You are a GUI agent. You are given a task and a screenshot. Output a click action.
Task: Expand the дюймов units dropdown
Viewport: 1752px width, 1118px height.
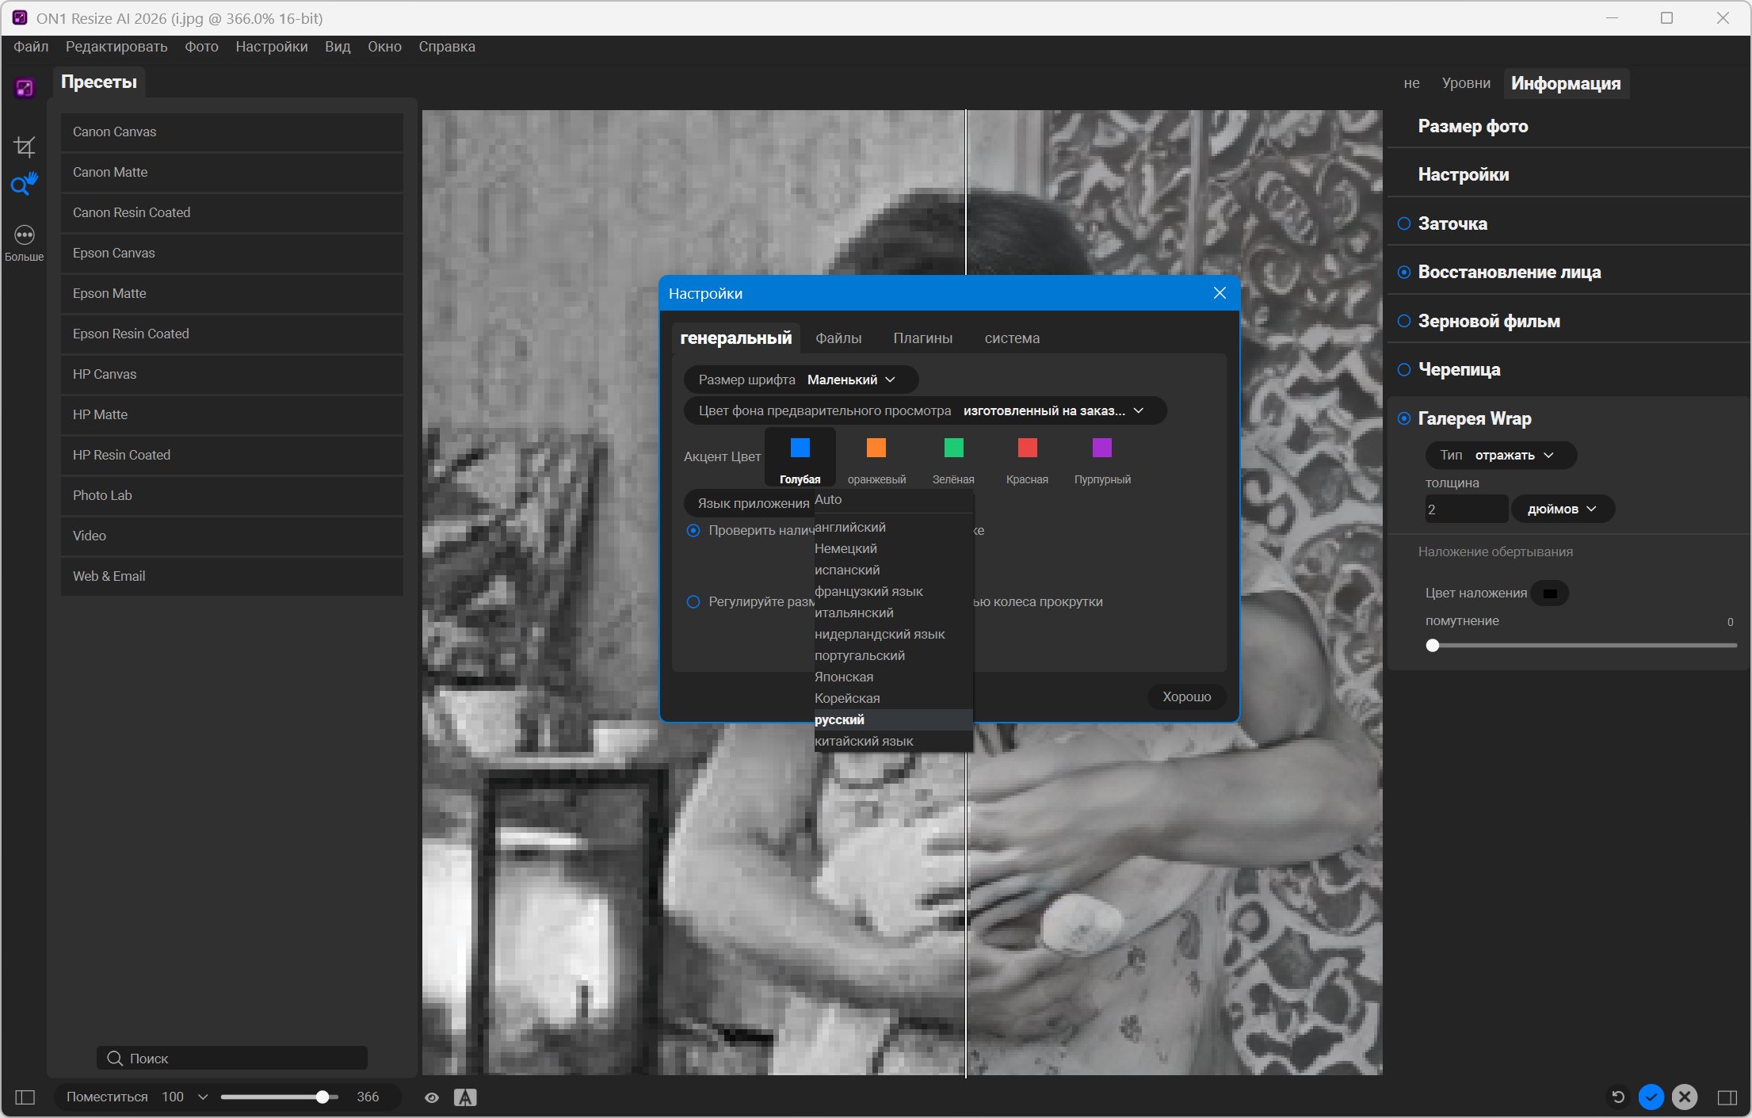(x=1562, y=509)
